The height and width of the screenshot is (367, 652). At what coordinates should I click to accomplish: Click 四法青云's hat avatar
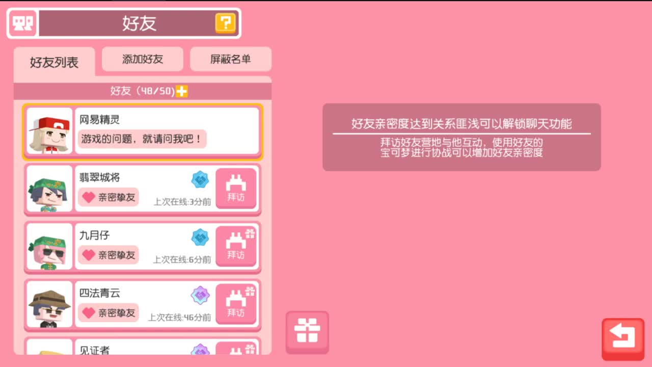49,304
